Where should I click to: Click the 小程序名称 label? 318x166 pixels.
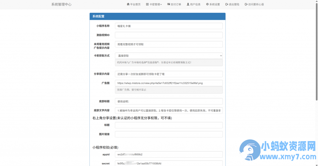[103, 26]
